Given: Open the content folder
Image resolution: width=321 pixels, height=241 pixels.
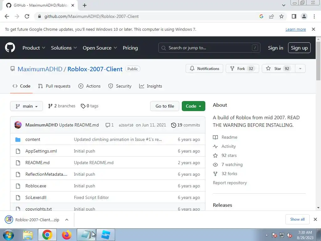Looking at the screenshot, I should 33,139.
